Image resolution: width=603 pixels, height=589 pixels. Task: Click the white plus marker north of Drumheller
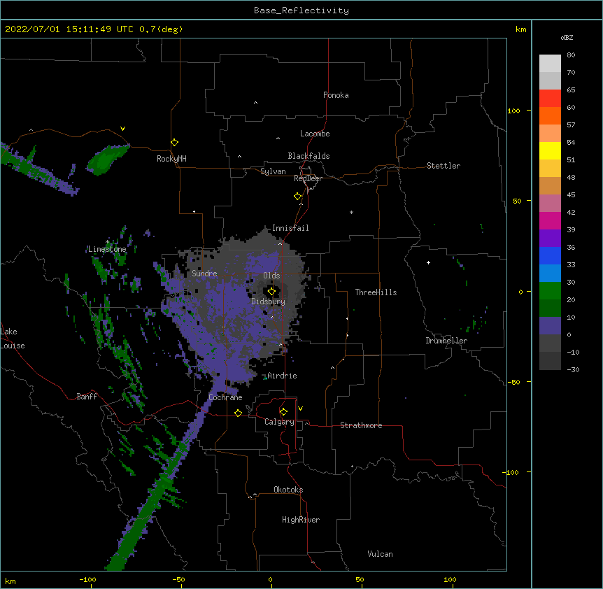[428, 262]
